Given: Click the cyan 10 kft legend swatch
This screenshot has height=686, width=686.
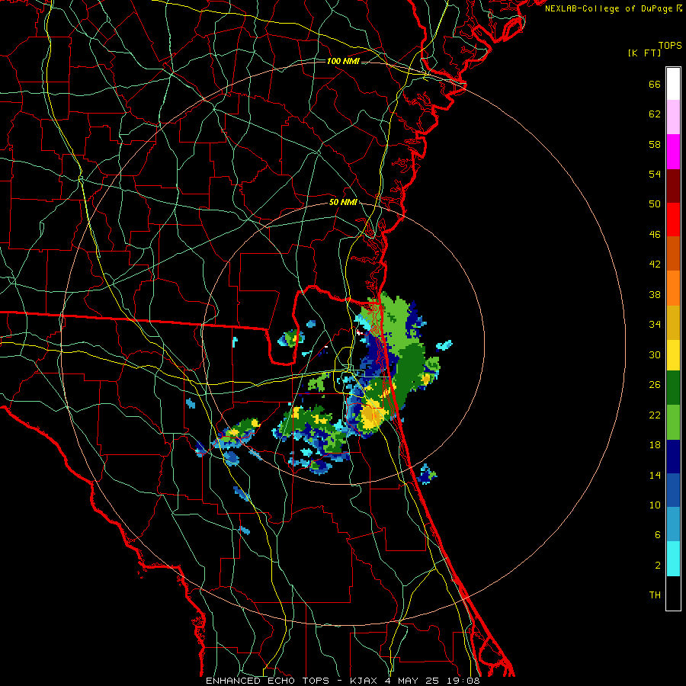Looking at the screenshot, I should pos(673,559).
